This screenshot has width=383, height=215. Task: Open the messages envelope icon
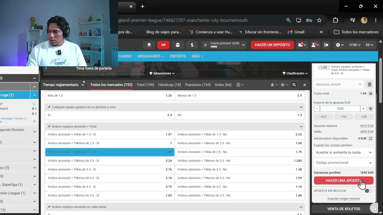(x=301, y=45)
